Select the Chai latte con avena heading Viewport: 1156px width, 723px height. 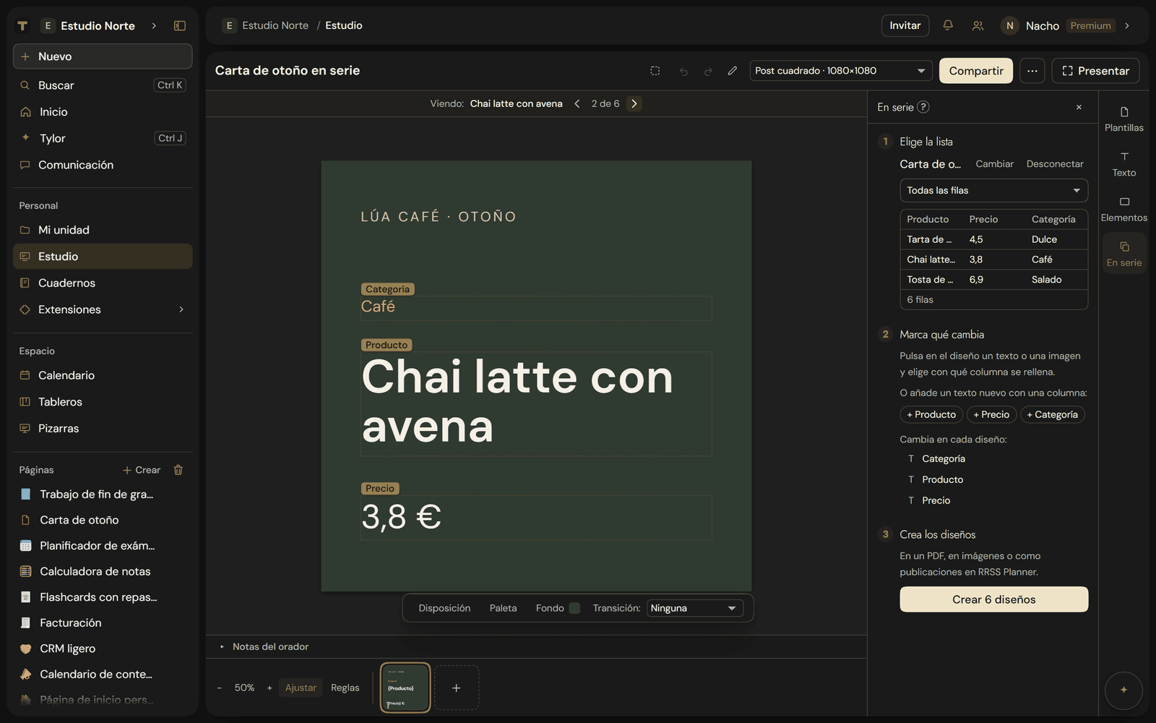point(536,403)
